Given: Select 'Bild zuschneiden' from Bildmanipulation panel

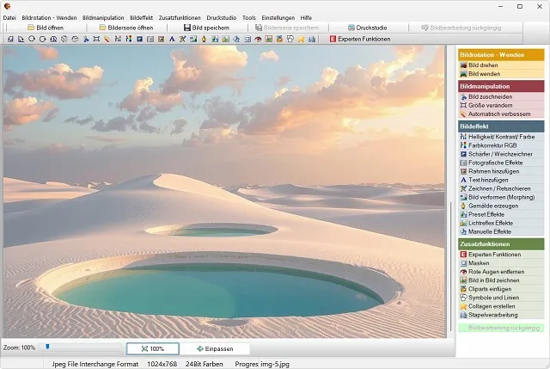Looking at the screenshot, I should [x=488, y=96].
